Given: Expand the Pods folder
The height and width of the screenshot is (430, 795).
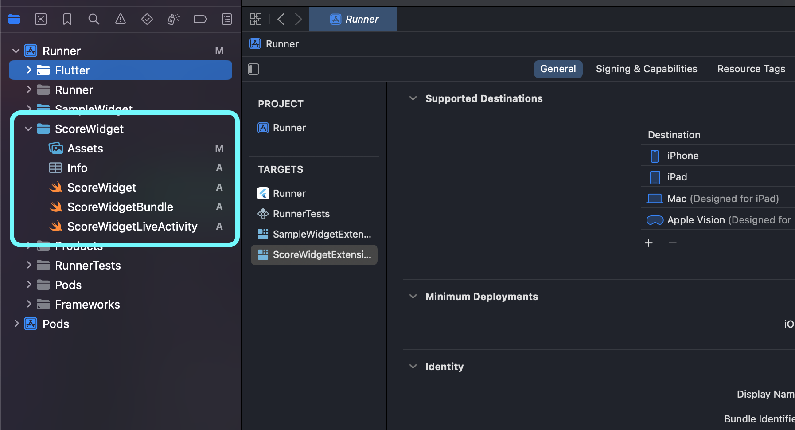Looking at the screenshot, I should click(29, 285).
